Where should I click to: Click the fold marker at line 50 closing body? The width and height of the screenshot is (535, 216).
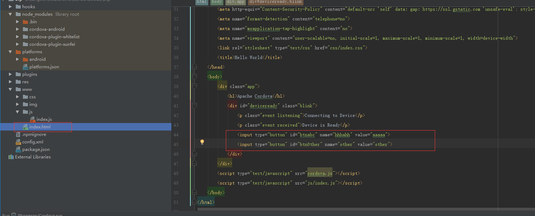point(194,192)
